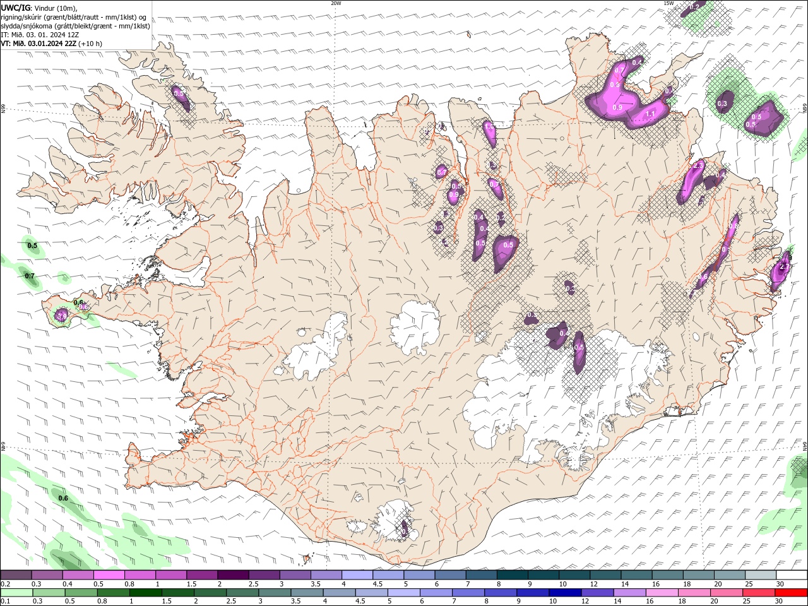Click the light pink 16 swatch in lower legend row
Image resolution: width=808 pixels, height=606 pixels.
[x=662, y=593]
